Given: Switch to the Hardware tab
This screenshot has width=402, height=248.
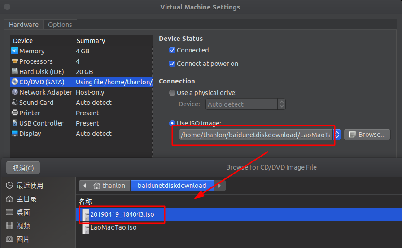Looking at the screenshot, I should 24,25.
